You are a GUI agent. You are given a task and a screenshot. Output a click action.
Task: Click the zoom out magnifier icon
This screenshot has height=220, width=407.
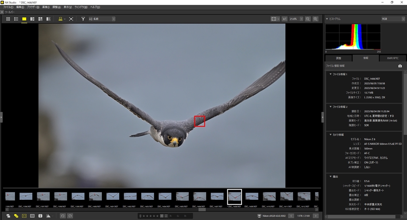coord(308,19)
